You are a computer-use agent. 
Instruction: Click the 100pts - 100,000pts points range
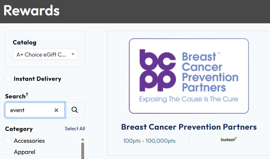pos(149,141)
